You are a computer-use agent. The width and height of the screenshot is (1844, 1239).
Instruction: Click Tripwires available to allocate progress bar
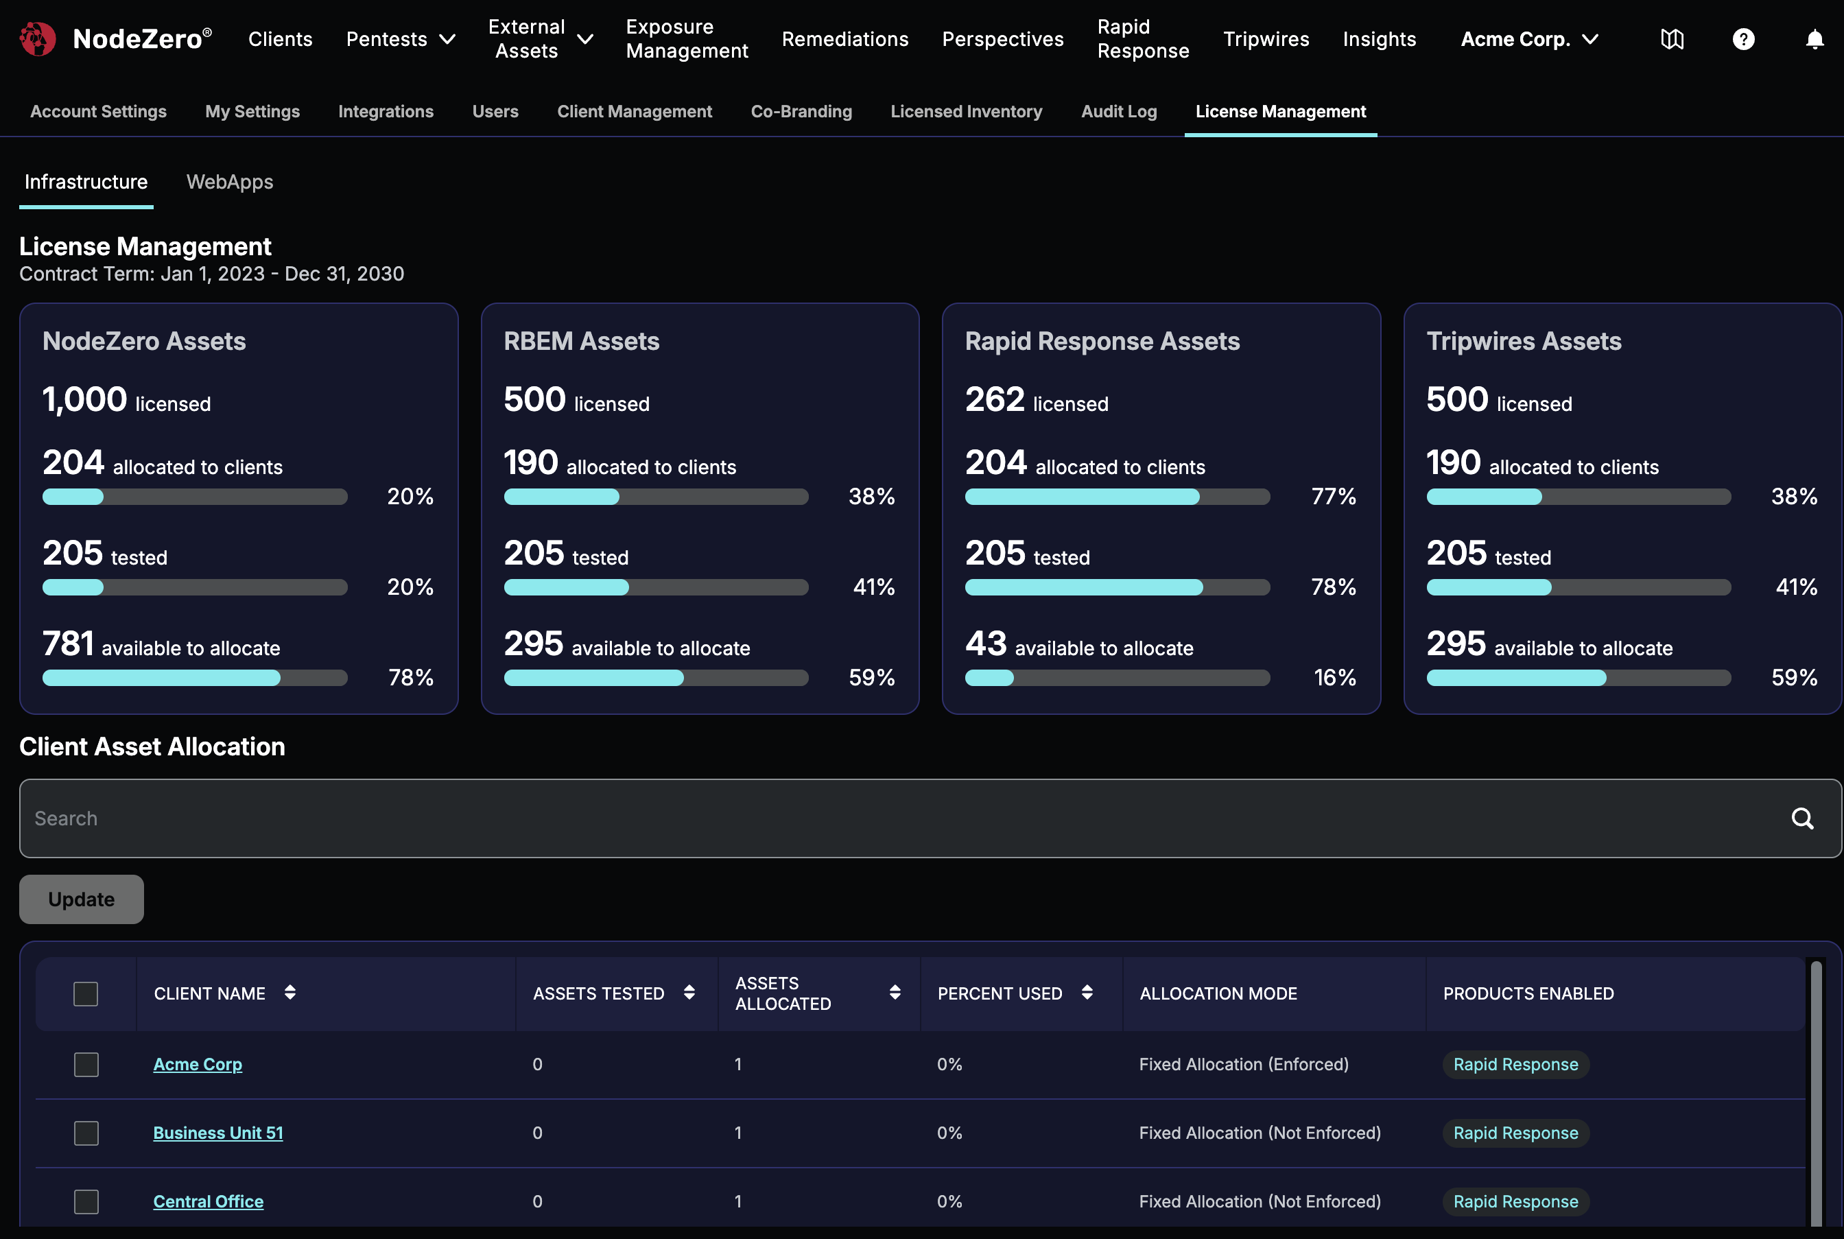(1579, 677)
